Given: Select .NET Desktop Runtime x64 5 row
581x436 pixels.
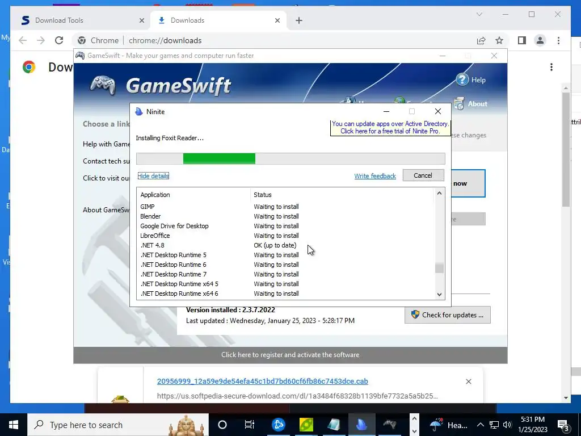Looking at the screenshot, I should pos(285,284).
